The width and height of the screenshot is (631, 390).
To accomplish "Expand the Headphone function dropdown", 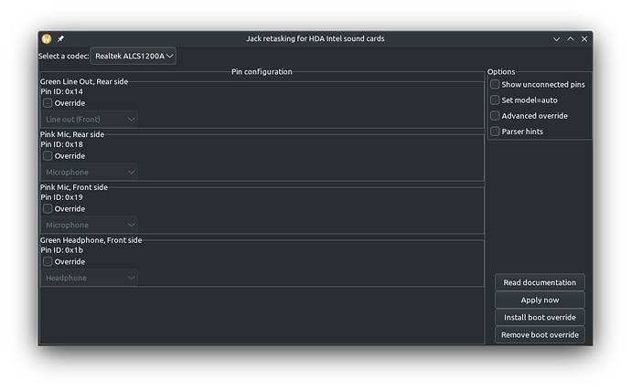I will (90, 278).
